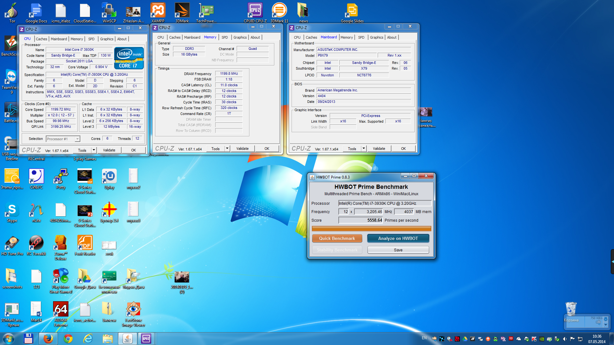Launch HD Tune Pro shortcut
Screen dimensions: 614x345
[12, 245]
